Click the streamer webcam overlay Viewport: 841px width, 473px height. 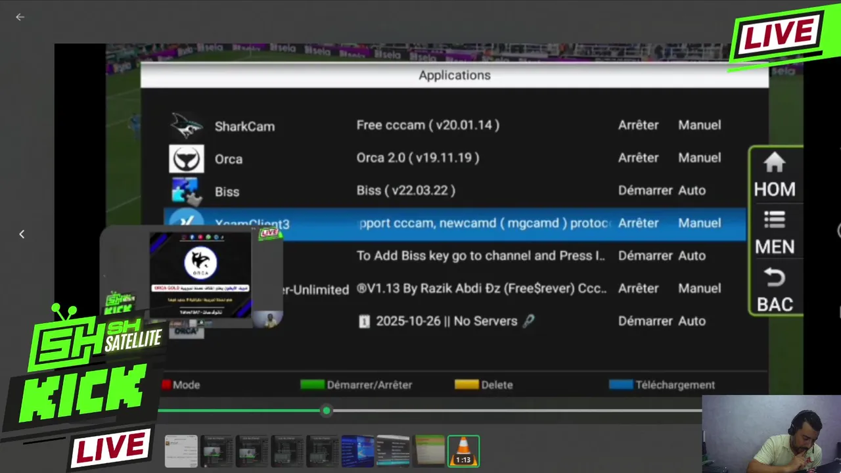coord(771,434)
